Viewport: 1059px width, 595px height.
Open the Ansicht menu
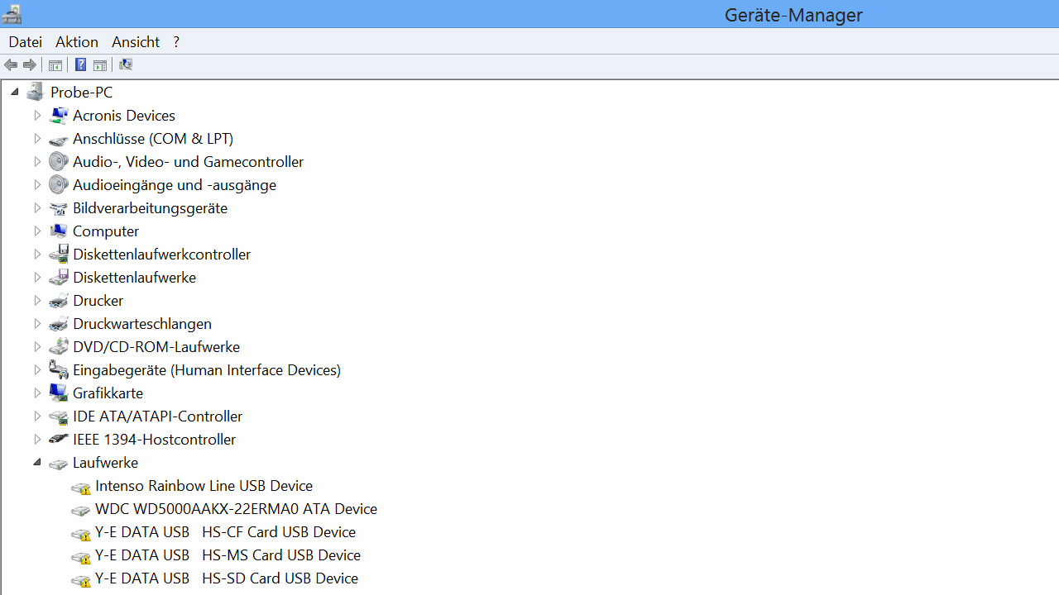point(136,42)
